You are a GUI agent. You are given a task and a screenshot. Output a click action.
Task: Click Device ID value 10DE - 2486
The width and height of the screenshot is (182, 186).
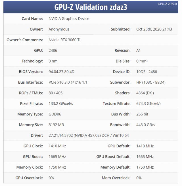[x=147, y=72]
